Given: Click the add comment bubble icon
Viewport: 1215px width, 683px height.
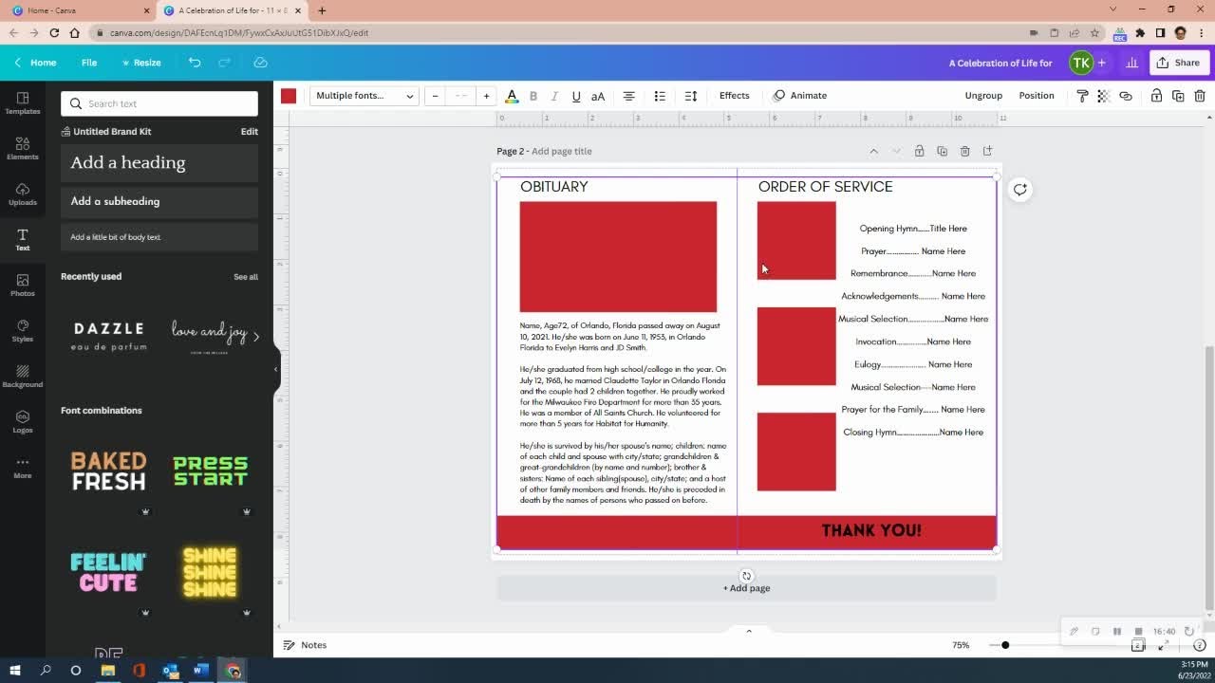Looking at the screenshot, I should [x=1019, y=190].
